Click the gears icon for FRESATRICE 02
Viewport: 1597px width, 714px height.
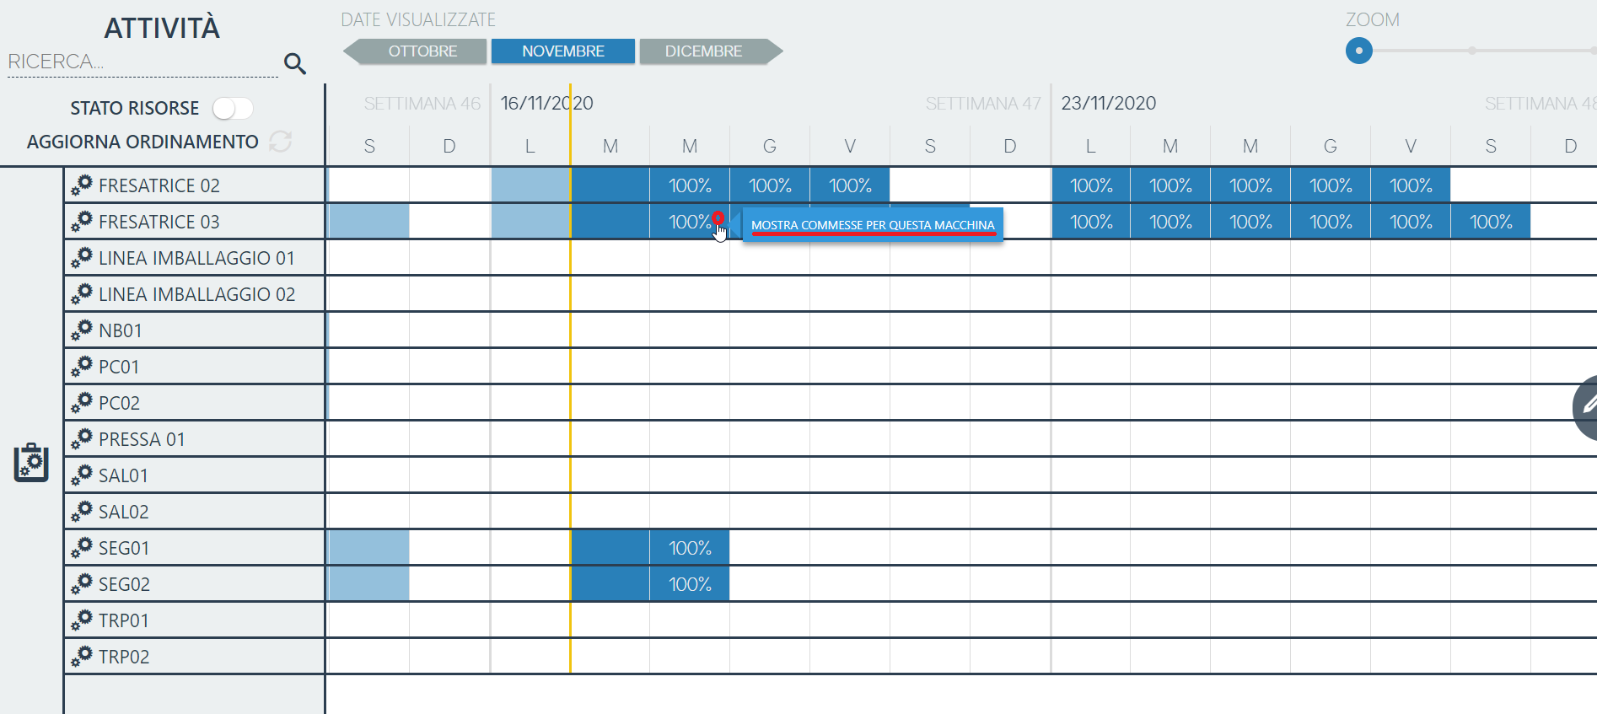click(x=82, y=185)
